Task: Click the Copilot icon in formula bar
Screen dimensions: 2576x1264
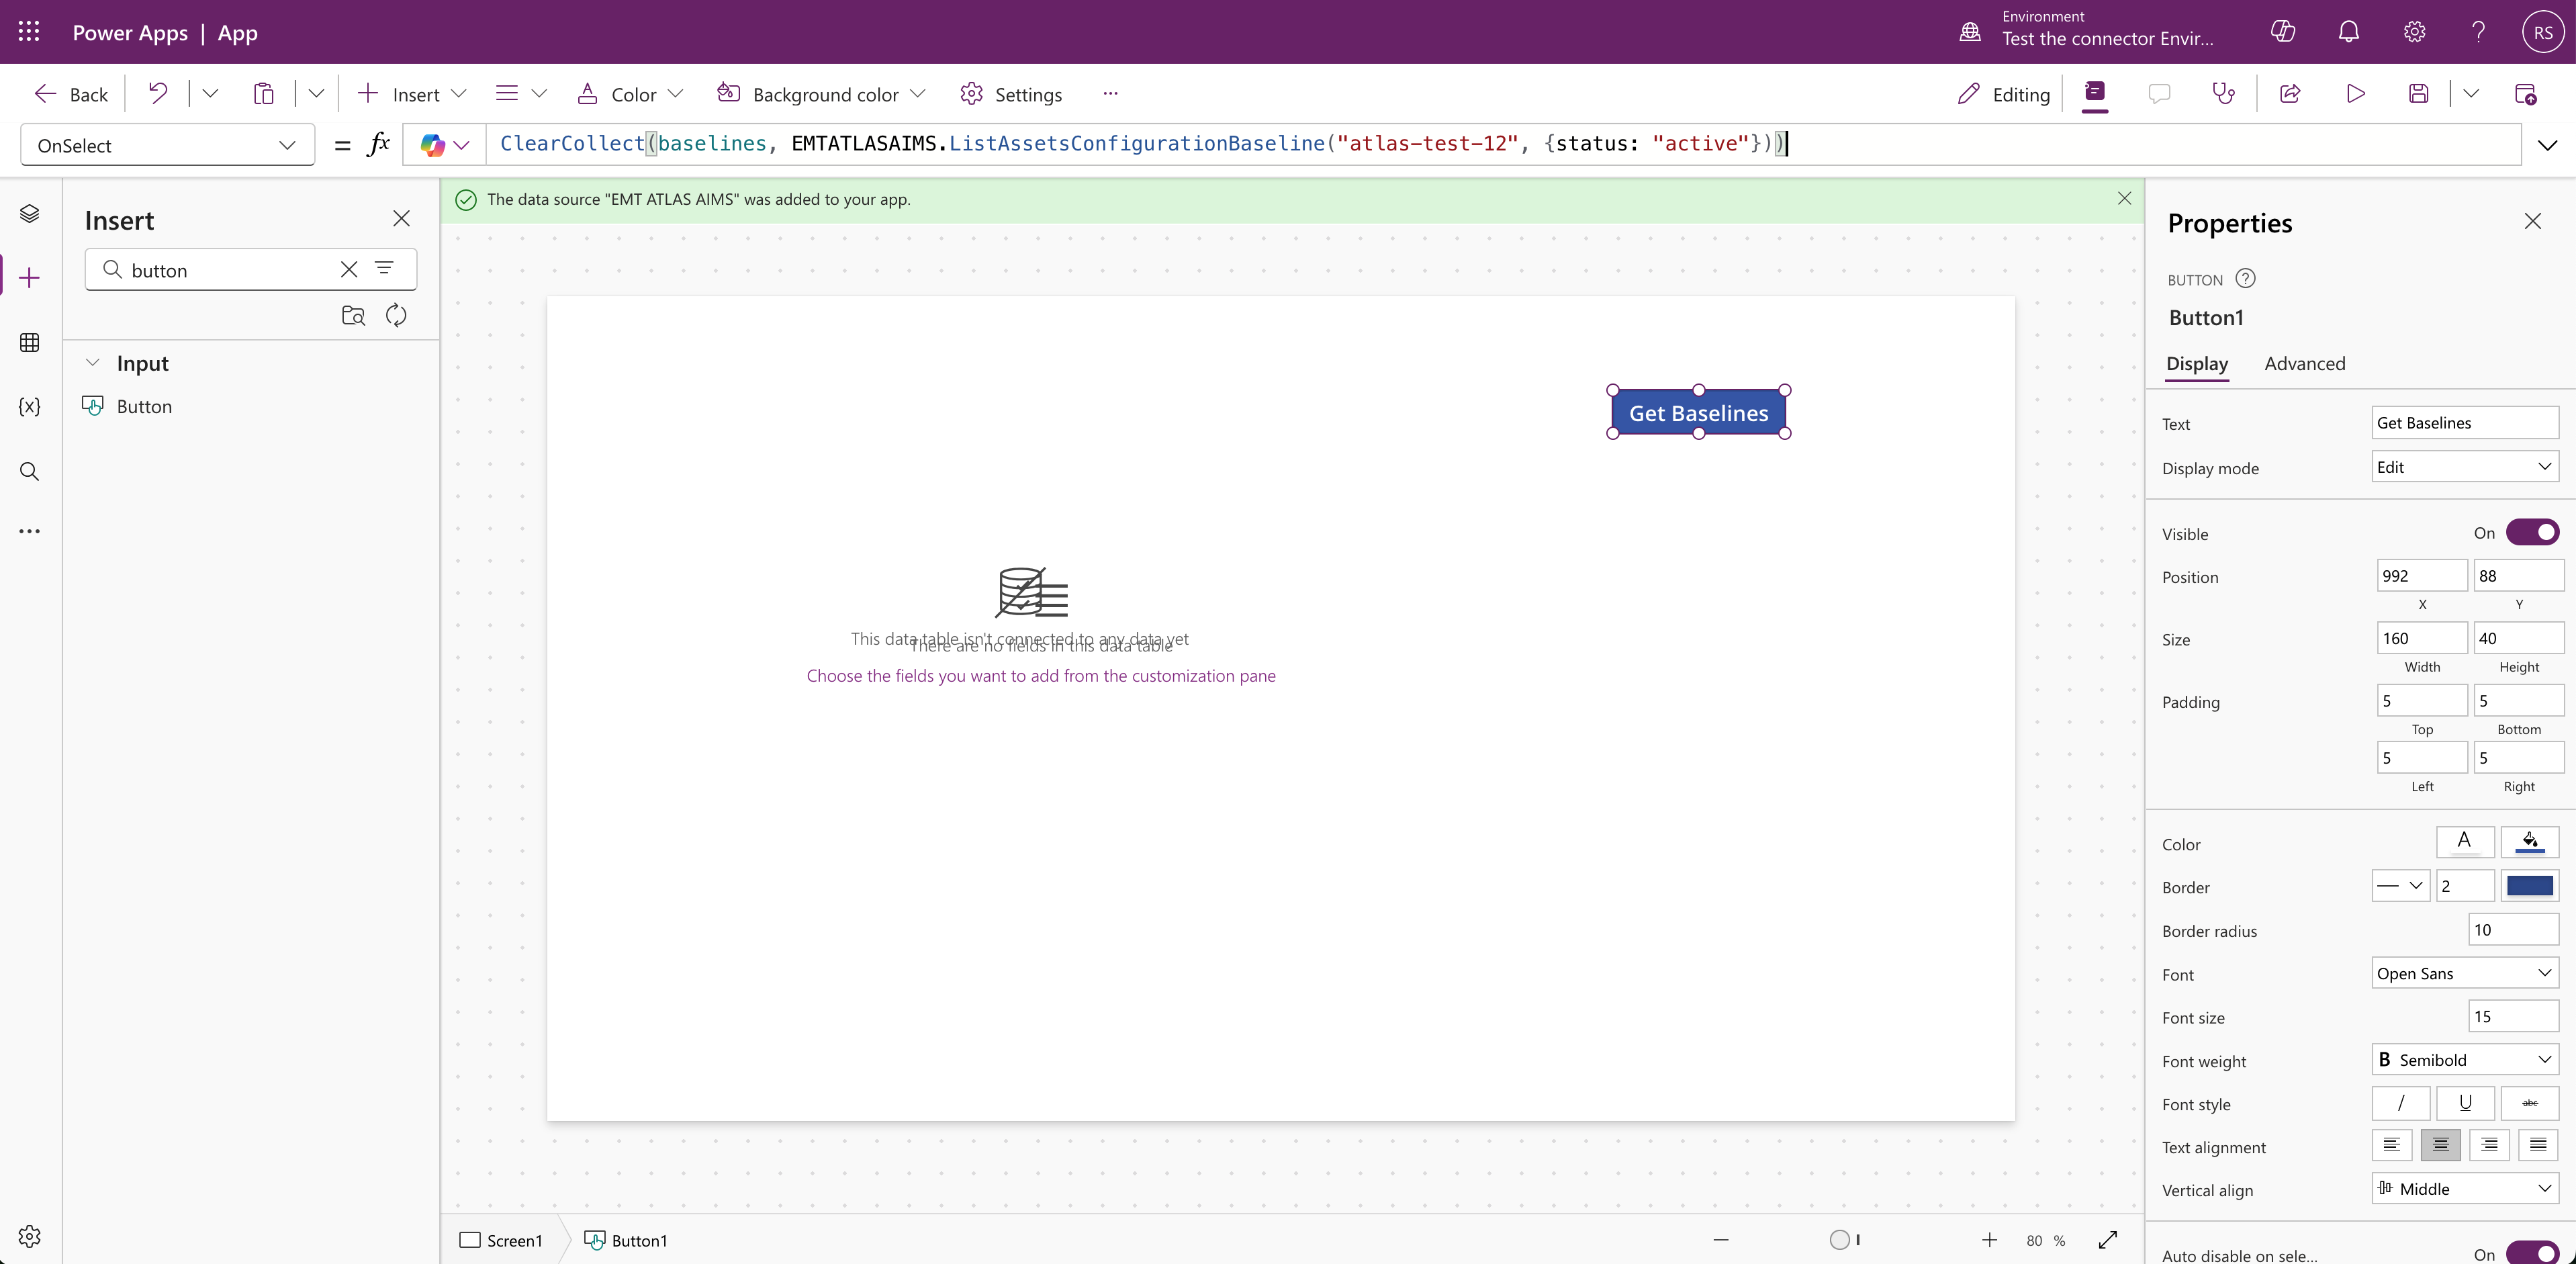Action: [x=433, y=146]
